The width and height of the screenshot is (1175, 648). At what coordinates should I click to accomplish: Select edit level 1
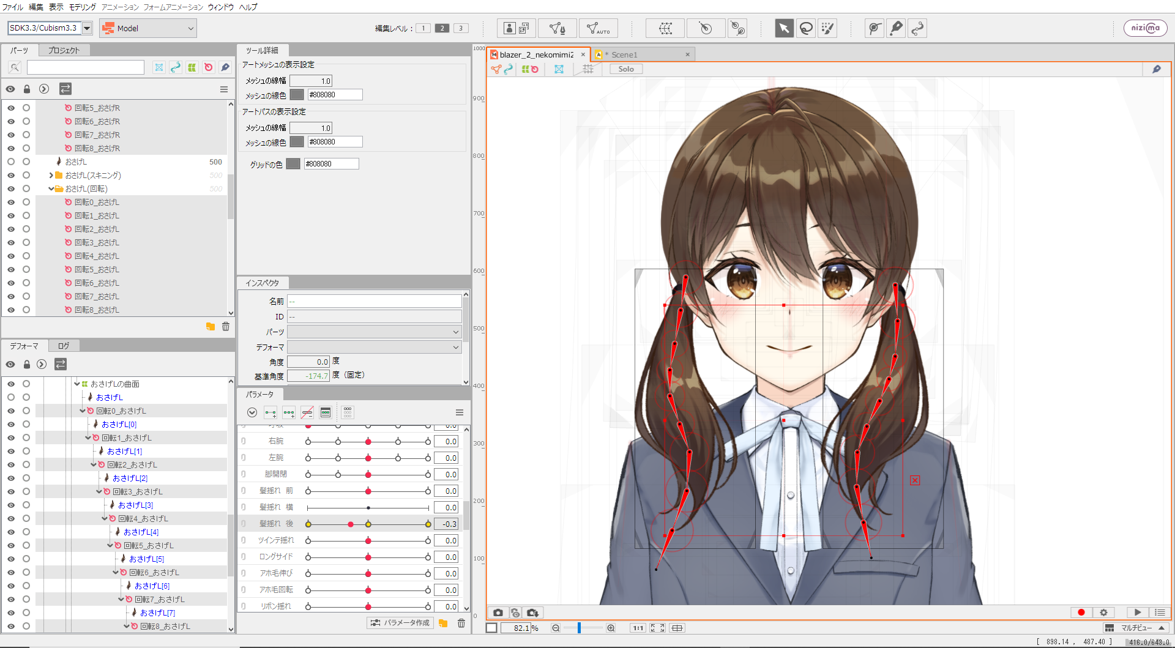click(423, 28)
